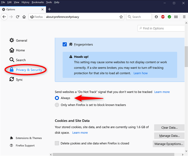Open the Firefox Support text link
The image size is (188, 156).
25,145
